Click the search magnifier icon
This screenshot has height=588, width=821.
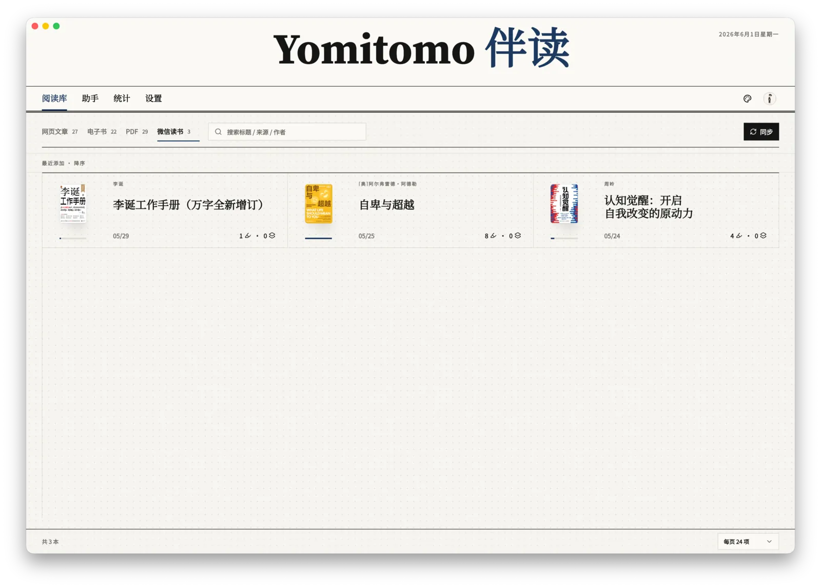pos(218,132)
